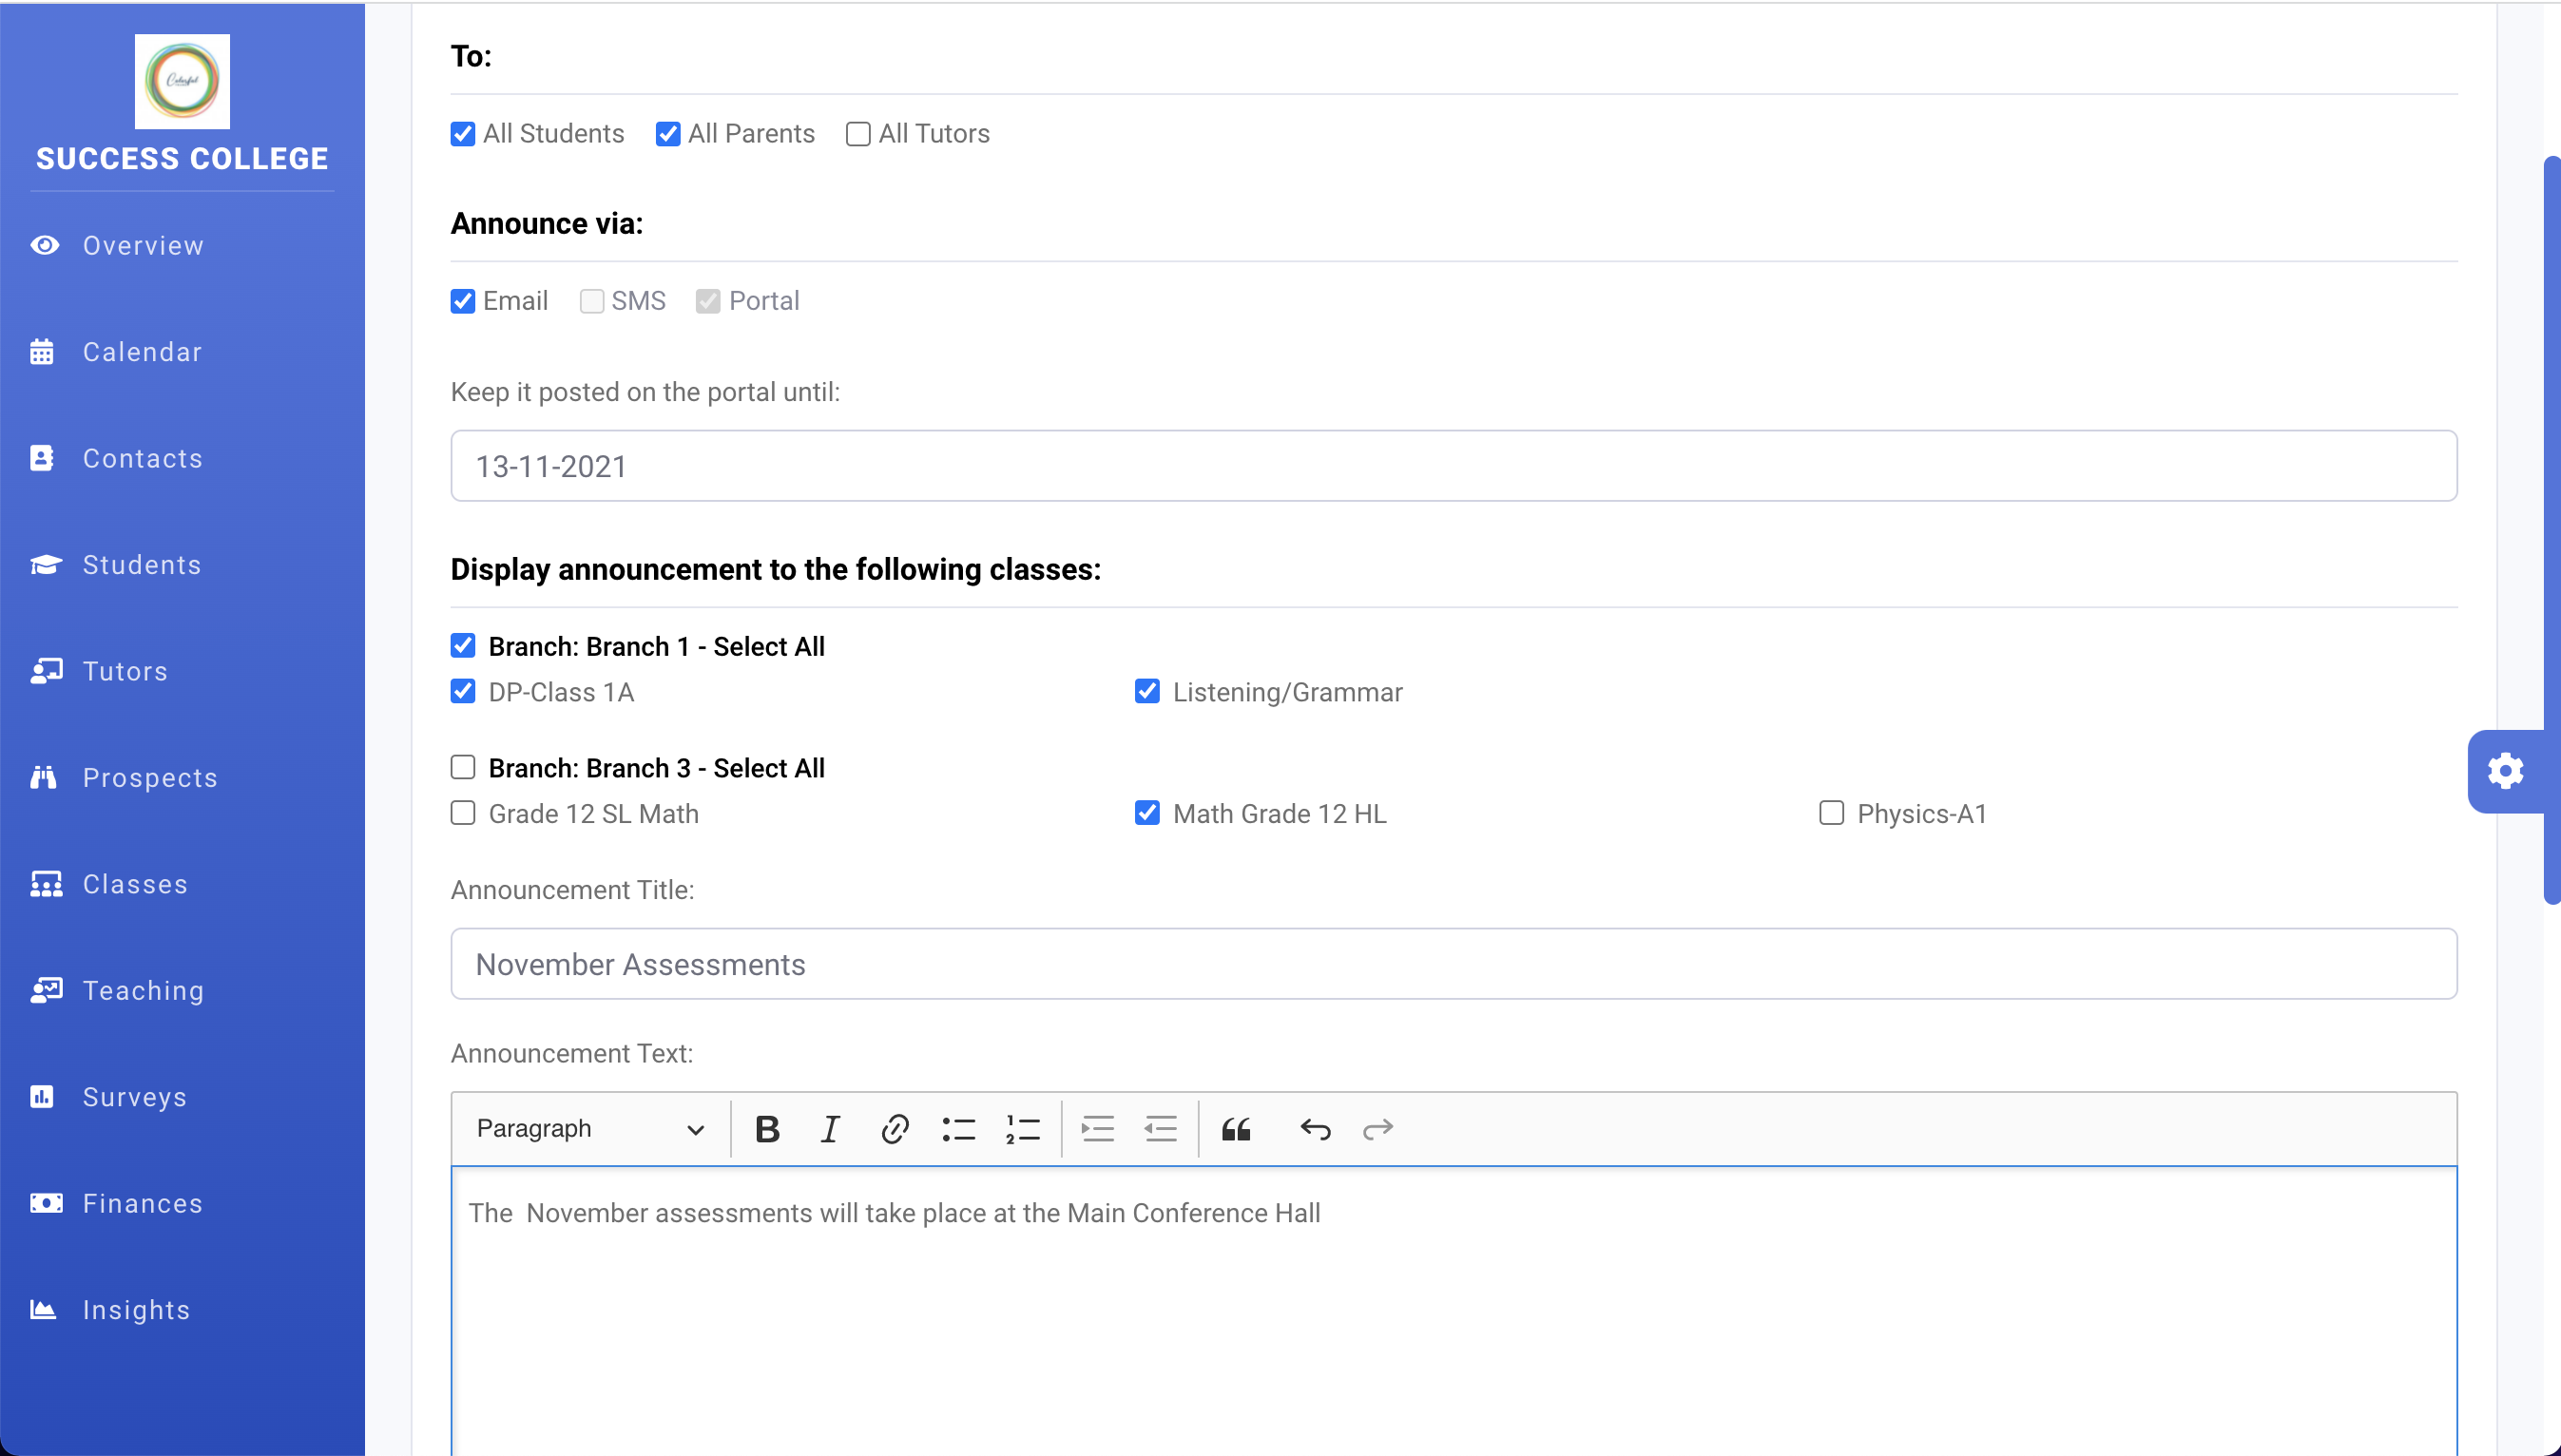Image resolution: width=2561 pixels, height=1456 pixels.
Task: Open Teaching in the sidebar
Action: (143, 990)
